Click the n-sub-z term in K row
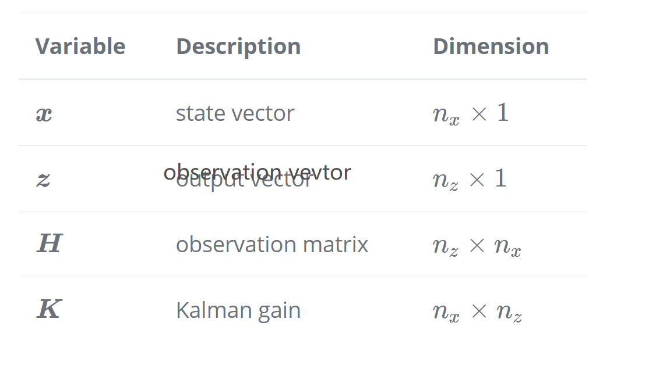 509,313
